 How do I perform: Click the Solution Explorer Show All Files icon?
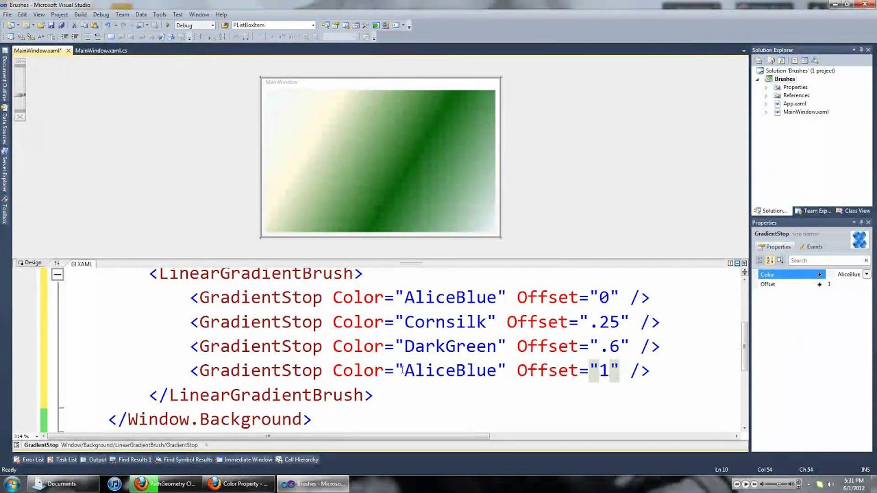point(771,60)
